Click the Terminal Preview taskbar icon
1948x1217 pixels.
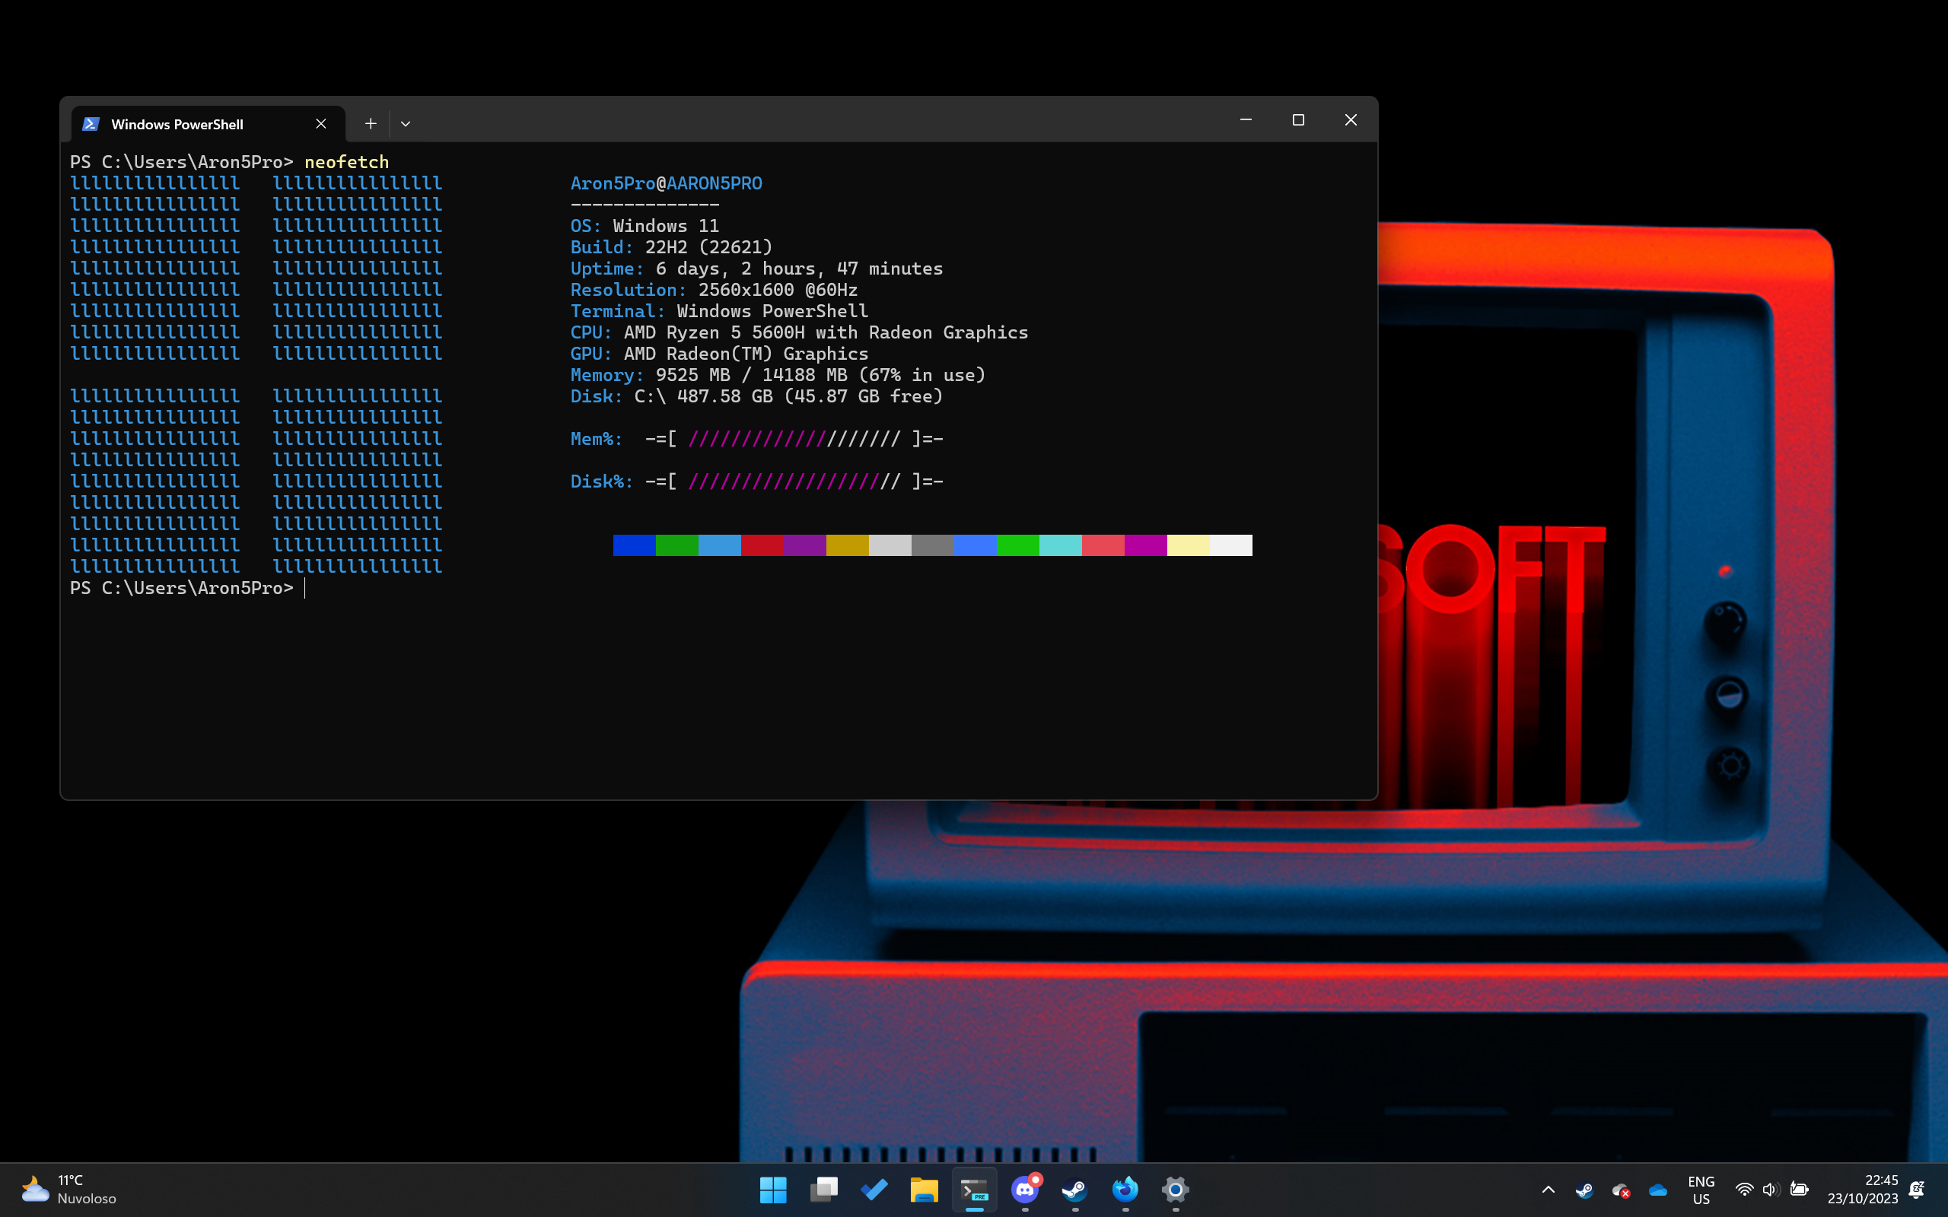975,1190
